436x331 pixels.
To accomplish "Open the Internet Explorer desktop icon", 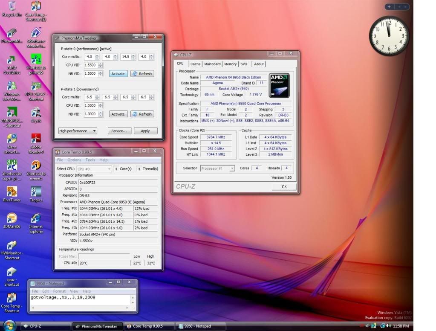I will click(x=36, y=218).
